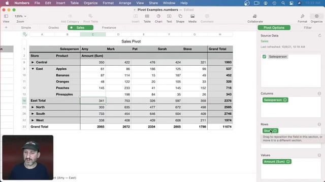Expand the West store group

[x=32, y=120]
